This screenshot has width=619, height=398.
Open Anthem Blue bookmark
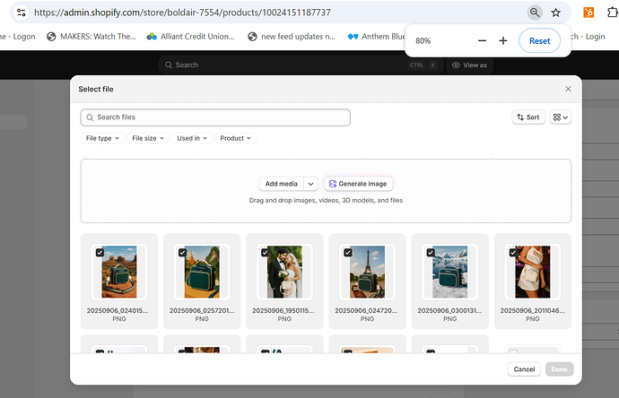376,37
